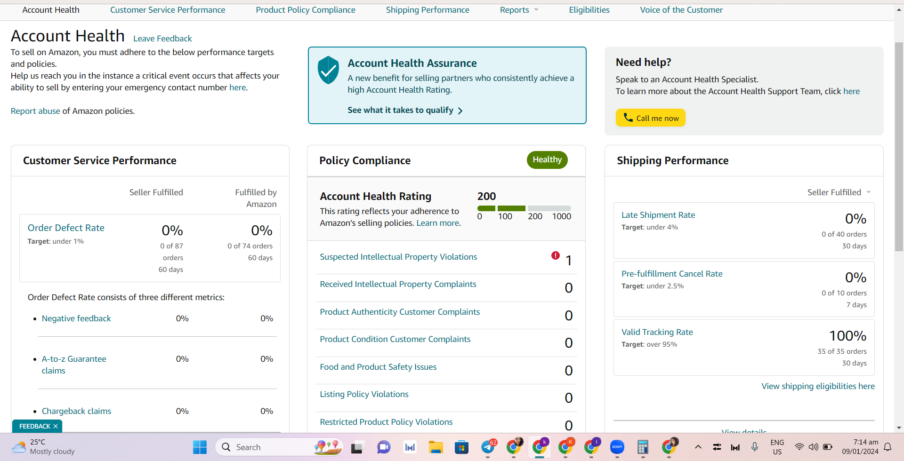Expand the Reports dropdown menu
The image size is (904, 461).
(519, 10)
